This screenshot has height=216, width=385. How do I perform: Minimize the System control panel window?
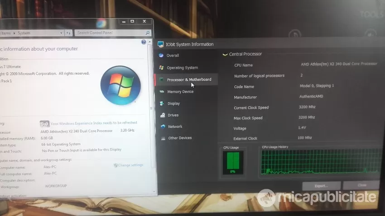(x=124, y=22)
